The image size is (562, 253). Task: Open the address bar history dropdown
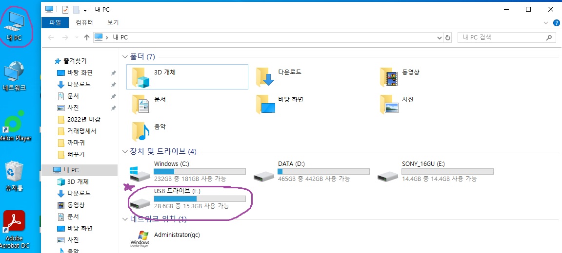(440, 37)
